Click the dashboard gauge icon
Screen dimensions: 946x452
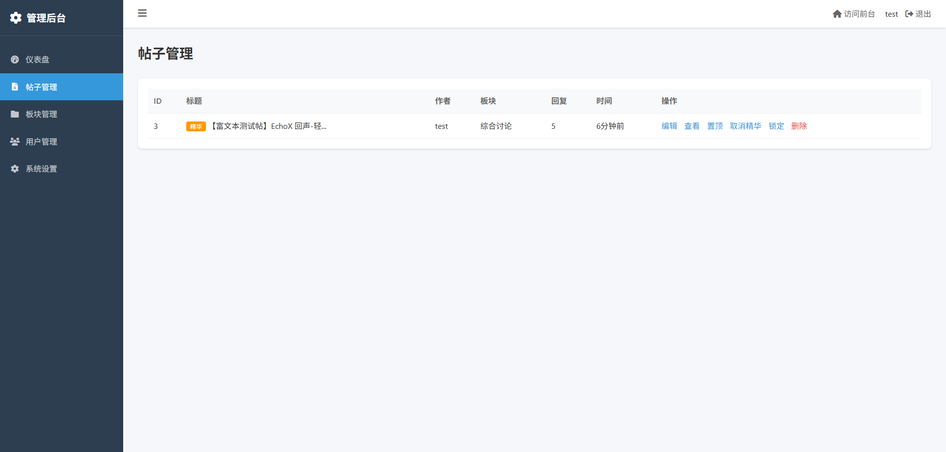(x=15, y=60)
